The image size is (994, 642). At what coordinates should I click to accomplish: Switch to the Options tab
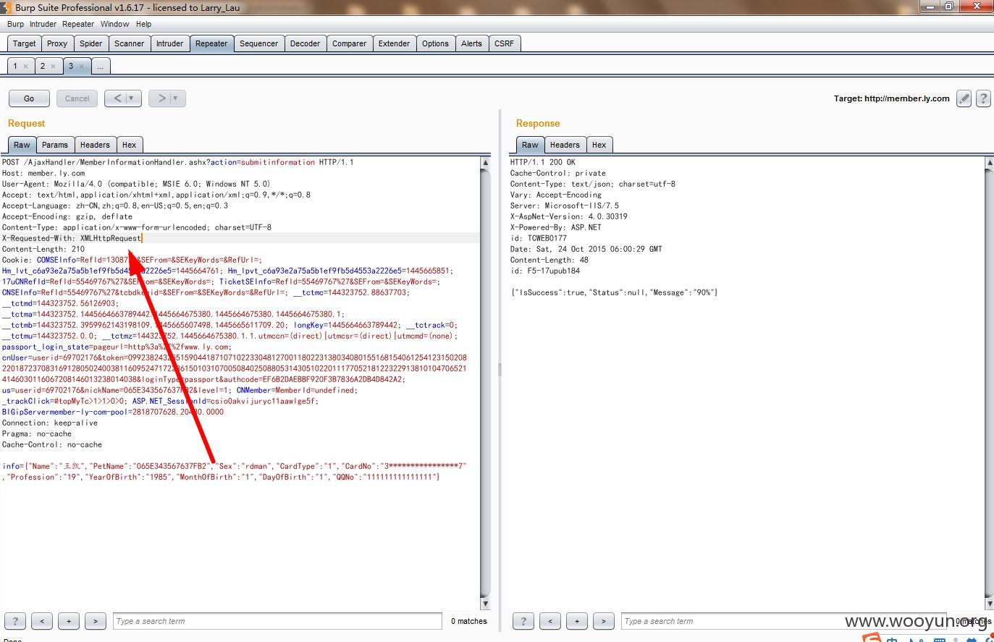click(x=435, y=43)
